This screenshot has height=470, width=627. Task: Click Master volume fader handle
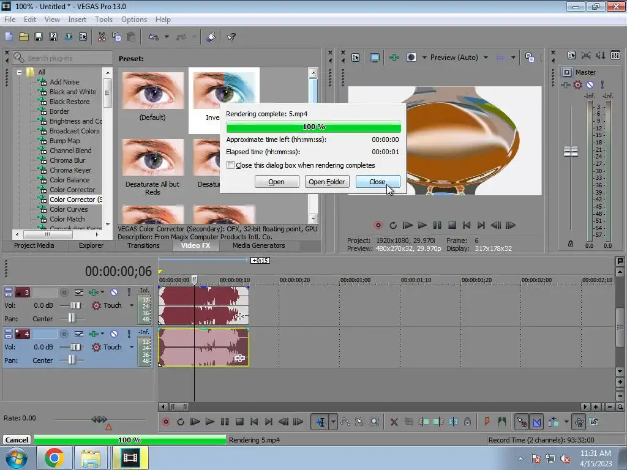point(571,152)
